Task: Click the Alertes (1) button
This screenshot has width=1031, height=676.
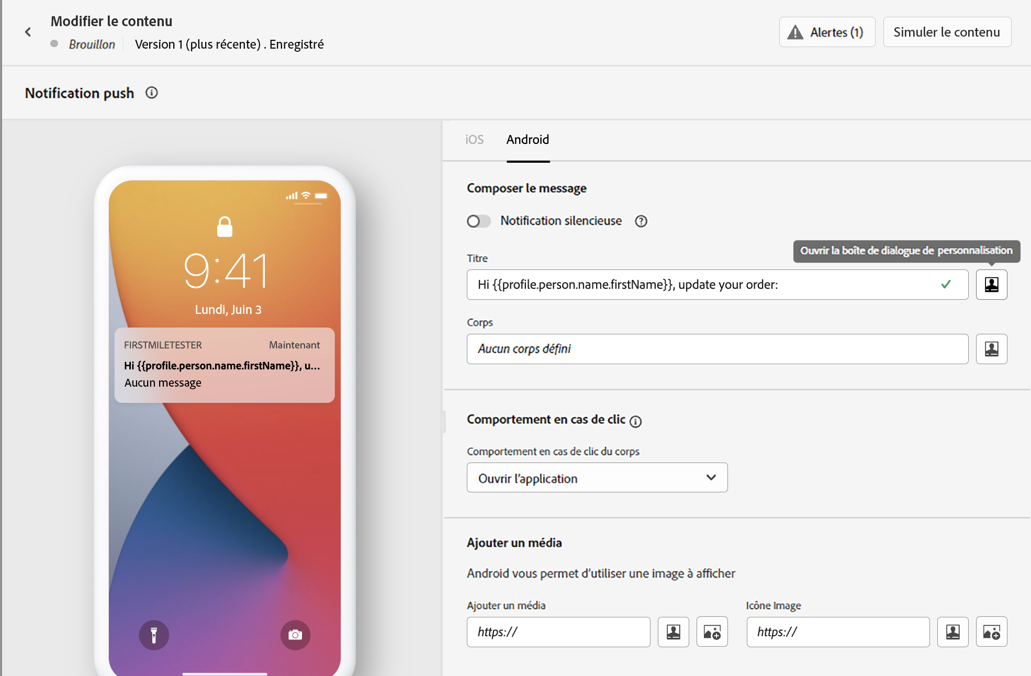Action: pyautogui.click(x=827, y=32)
